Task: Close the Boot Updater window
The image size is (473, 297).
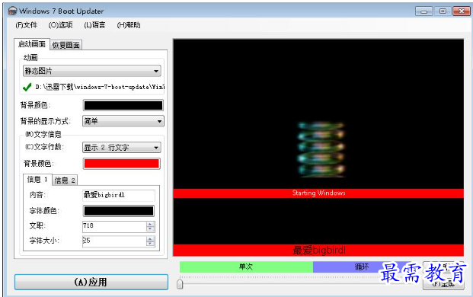Action: (461, 11)
